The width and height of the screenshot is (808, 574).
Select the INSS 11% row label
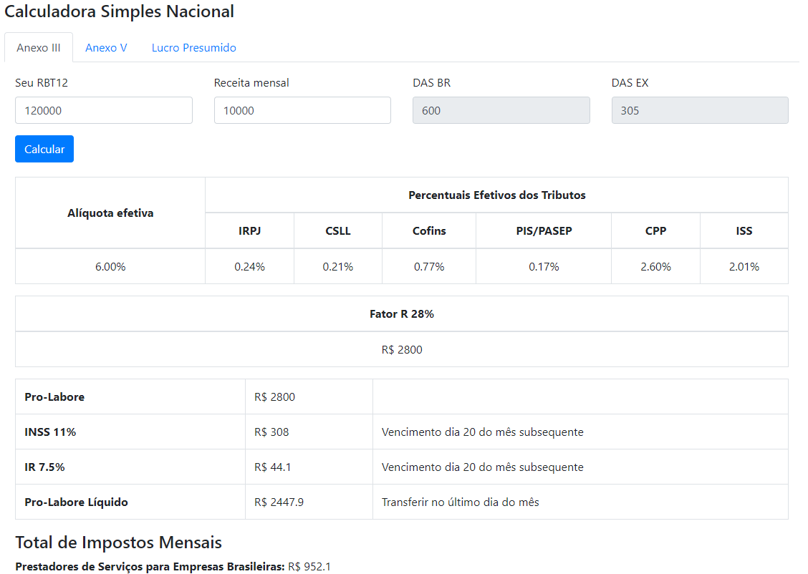(x=50, y=432)
